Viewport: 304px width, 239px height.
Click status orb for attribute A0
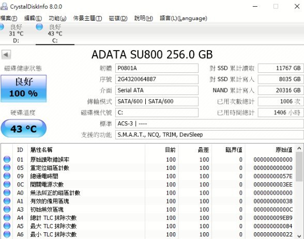tap(7, 193)
